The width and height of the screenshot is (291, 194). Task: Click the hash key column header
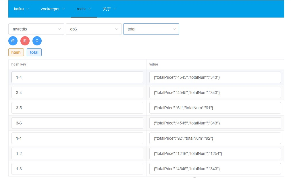pyautogui.click(x=19, y=64)
